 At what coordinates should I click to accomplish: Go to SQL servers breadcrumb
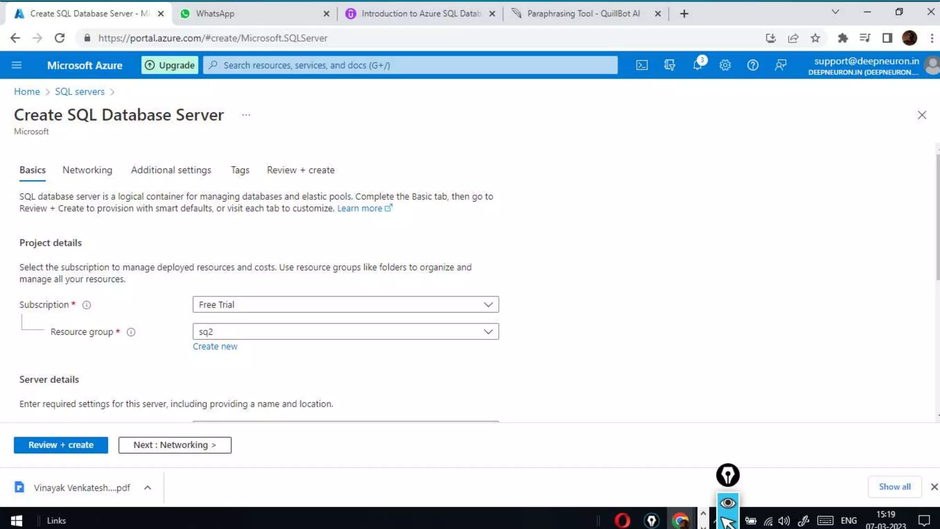point(80,91)
